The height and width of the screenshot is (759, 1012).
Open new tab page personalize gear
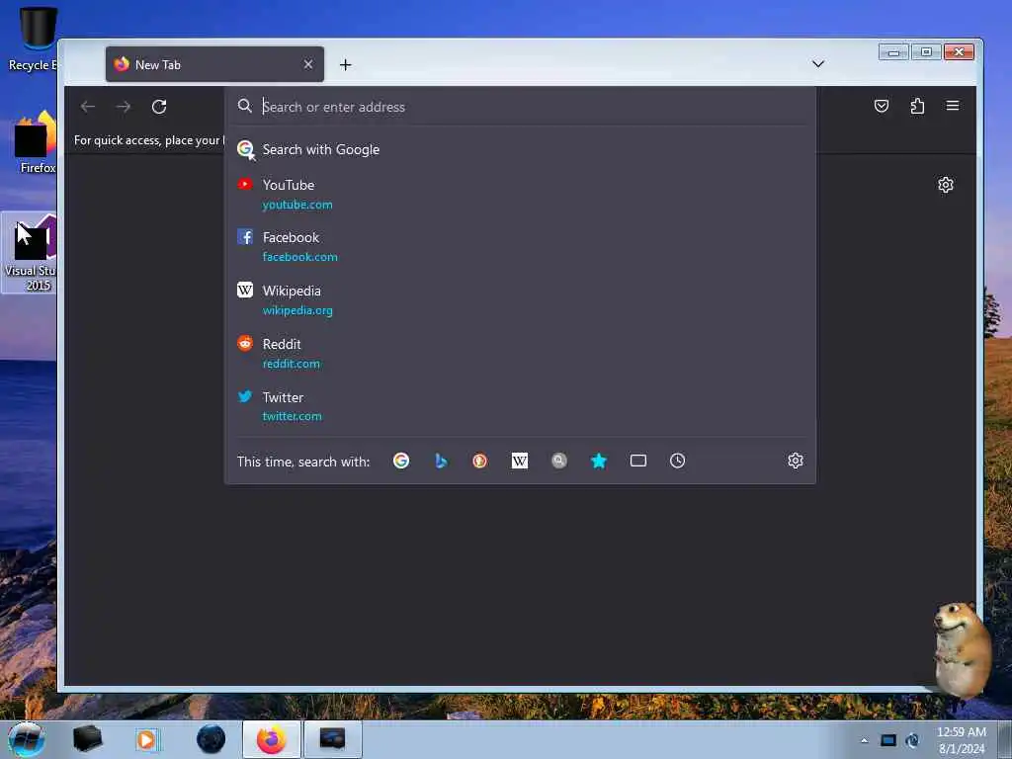(x=946, y=185)
